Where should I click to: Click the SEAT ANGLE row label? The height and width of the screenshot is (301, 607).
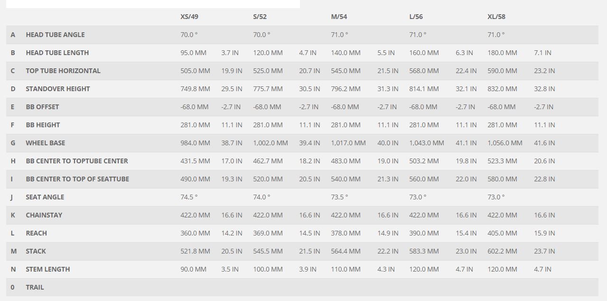[x=45, y=197]
